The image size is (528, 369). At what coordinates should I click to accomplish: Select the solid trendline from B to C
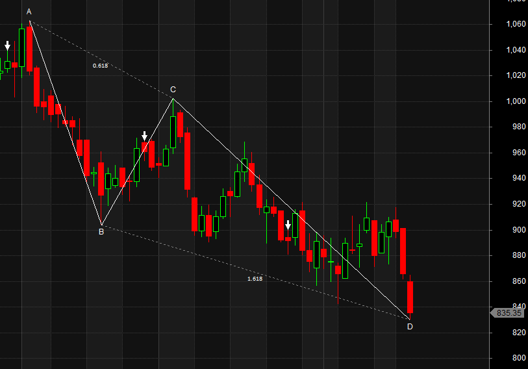tap(137, 161)
